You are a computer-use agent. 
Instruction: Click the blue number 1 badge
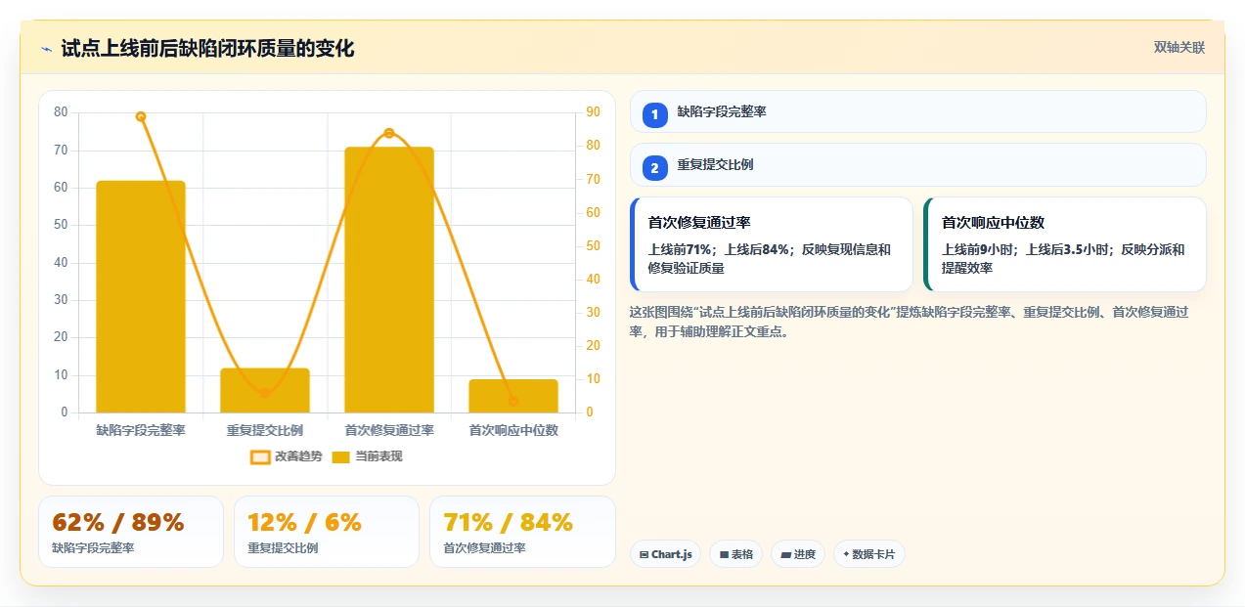655,115
